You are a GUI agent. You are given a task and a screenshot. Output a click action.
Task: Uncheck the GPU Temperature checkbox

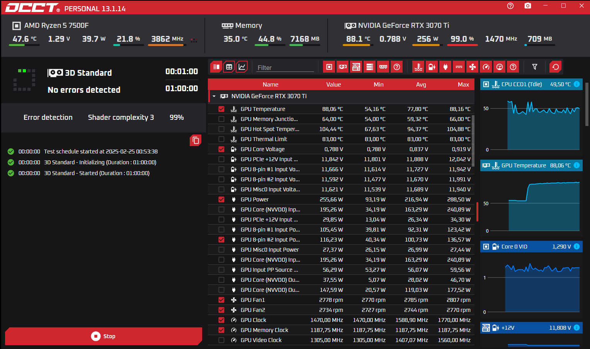point(221,109)
